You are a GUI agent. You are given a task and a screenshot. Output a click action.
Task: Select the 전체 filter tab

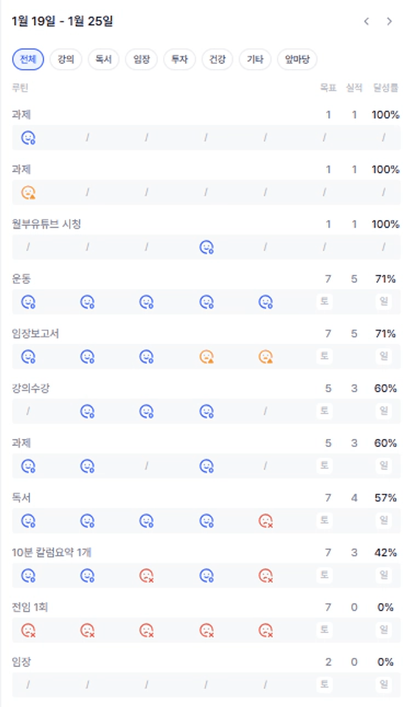point(28,60)
